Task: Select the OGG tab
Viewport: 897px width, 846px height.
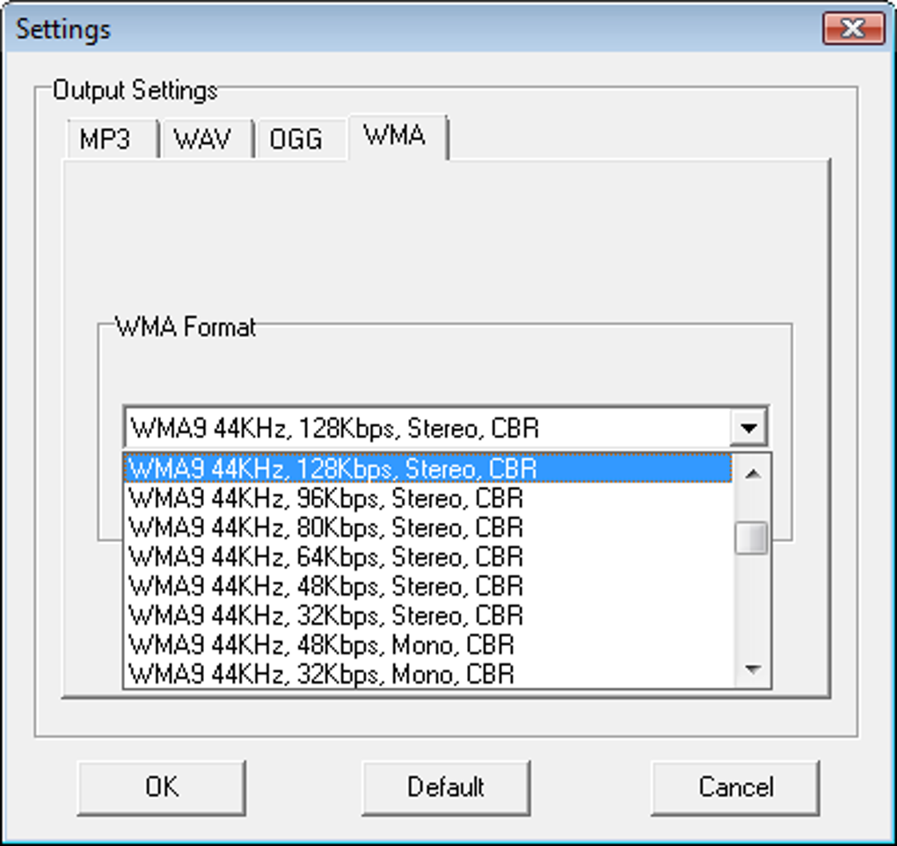Action: (296, 140)
